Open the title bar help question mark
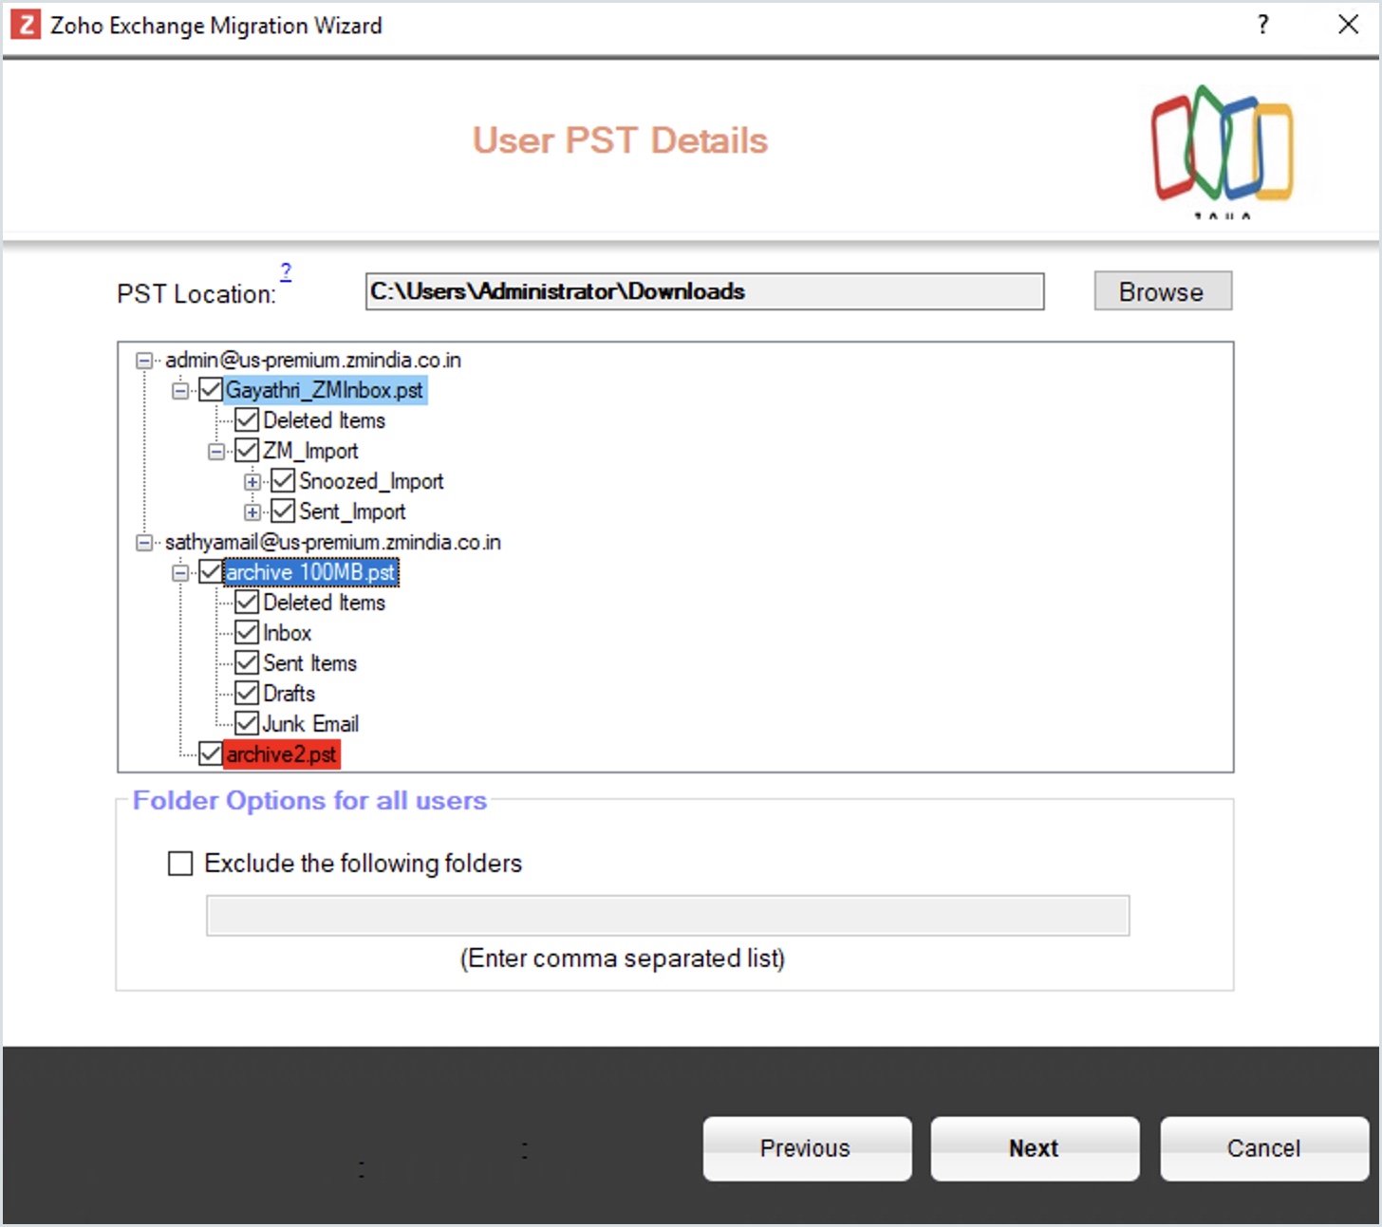Image resolution: width=1382 pixels, height=1227 pixels. coord(1262,25)
